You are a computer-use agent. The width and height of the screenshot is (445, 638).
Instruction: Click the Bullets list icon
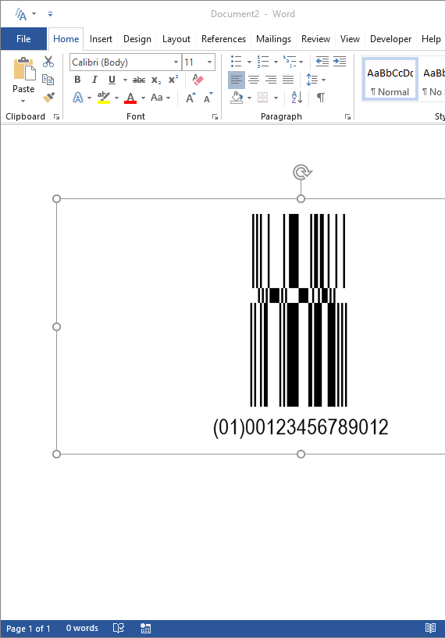236,62
